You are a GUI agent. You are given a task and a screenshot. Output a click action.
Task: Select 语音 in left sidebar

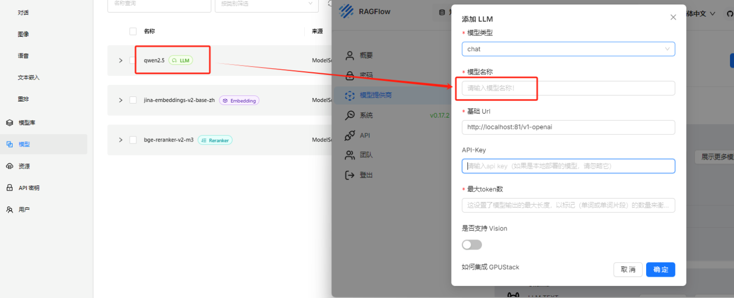point(23,56)
